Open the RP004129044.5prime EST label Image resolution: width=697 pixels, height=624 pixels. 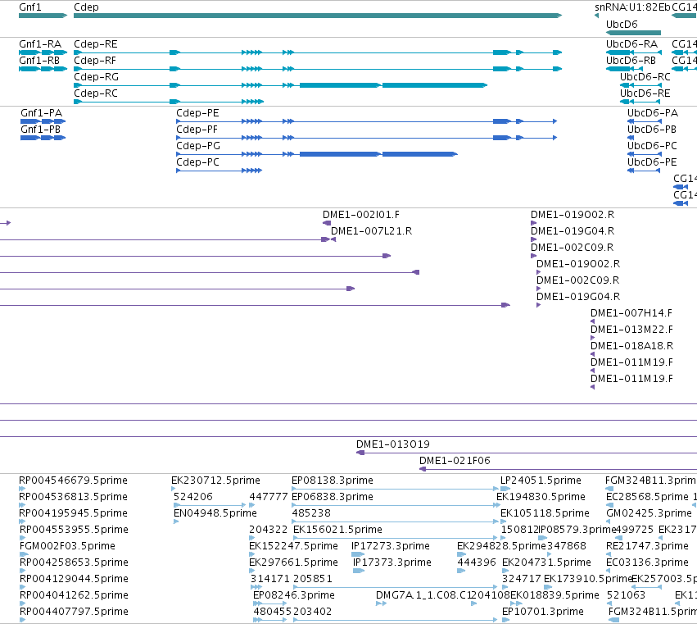coord(74,580)
